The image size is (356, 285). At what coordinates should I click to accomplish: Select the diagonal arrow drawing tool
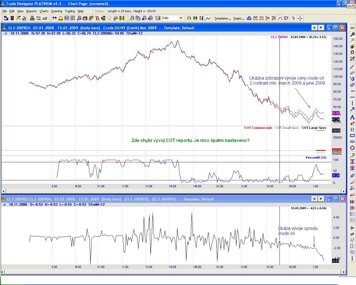(x=352, y=109)
